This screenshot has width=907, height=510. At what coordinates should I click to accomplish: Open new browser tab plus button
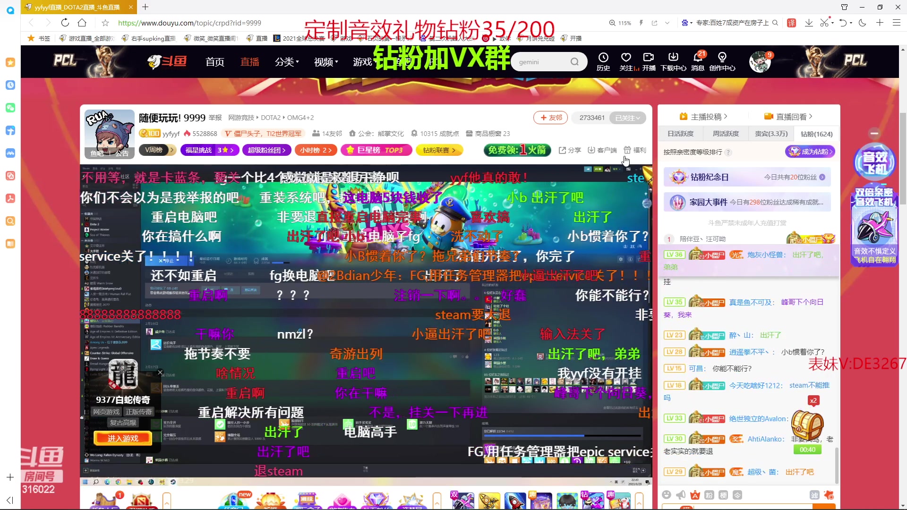[145, 7]
